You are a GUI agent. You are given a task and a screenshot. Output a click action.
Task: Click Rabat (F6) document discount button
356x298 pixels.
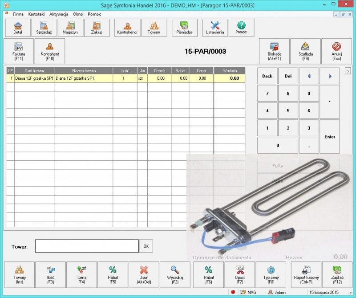(208, 274)
